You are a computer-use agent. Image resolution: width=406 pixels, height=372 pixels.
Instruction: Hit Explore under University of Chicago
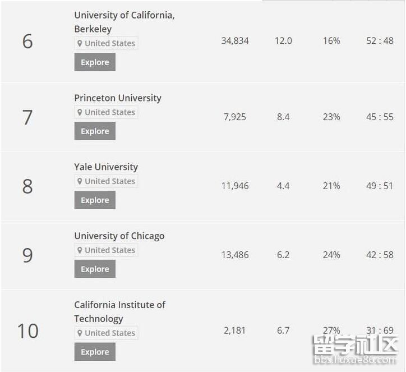pos(95,269)
